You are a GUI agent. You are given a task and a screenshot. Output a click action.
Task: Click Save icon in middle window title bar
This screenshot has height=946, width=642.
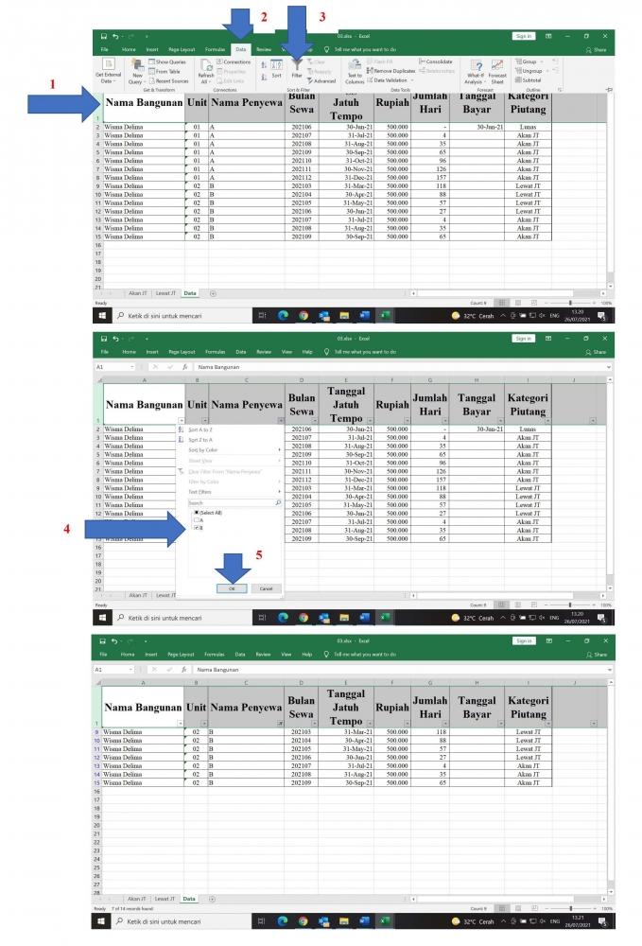[104, 339]
